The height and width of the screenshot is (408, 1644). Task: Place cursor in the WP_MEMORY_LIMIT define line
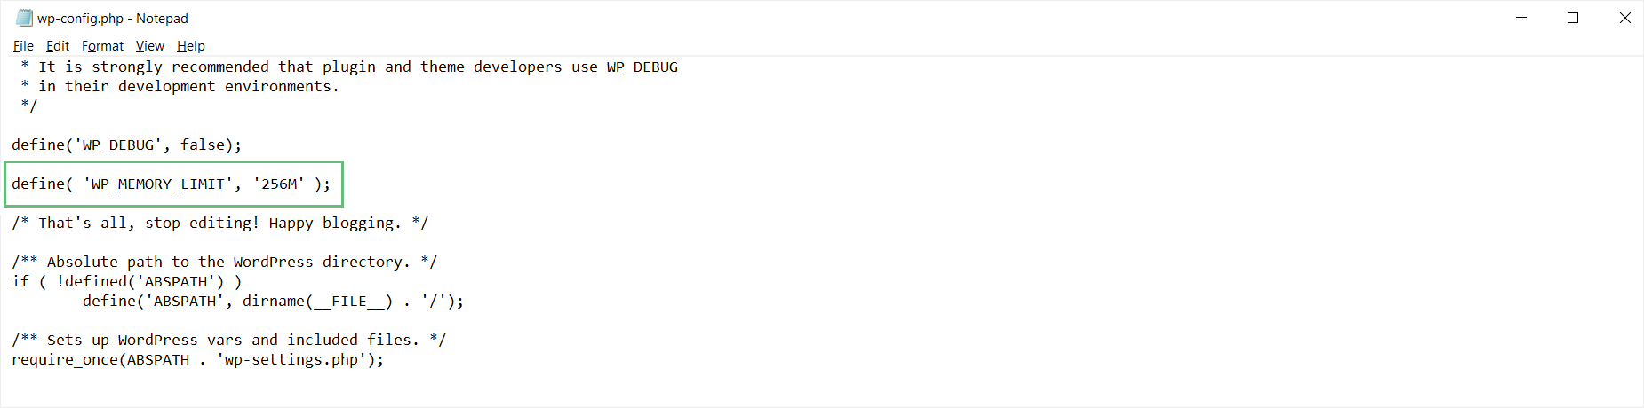point(171,184)
